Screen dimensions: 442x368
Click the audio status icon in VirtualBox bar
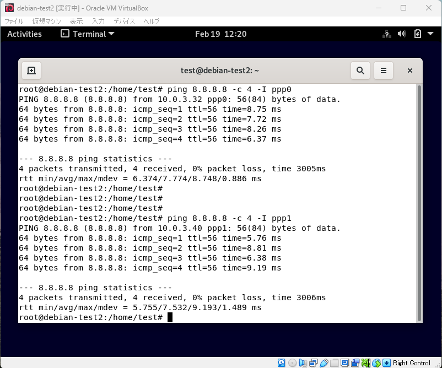coord(303,362)
